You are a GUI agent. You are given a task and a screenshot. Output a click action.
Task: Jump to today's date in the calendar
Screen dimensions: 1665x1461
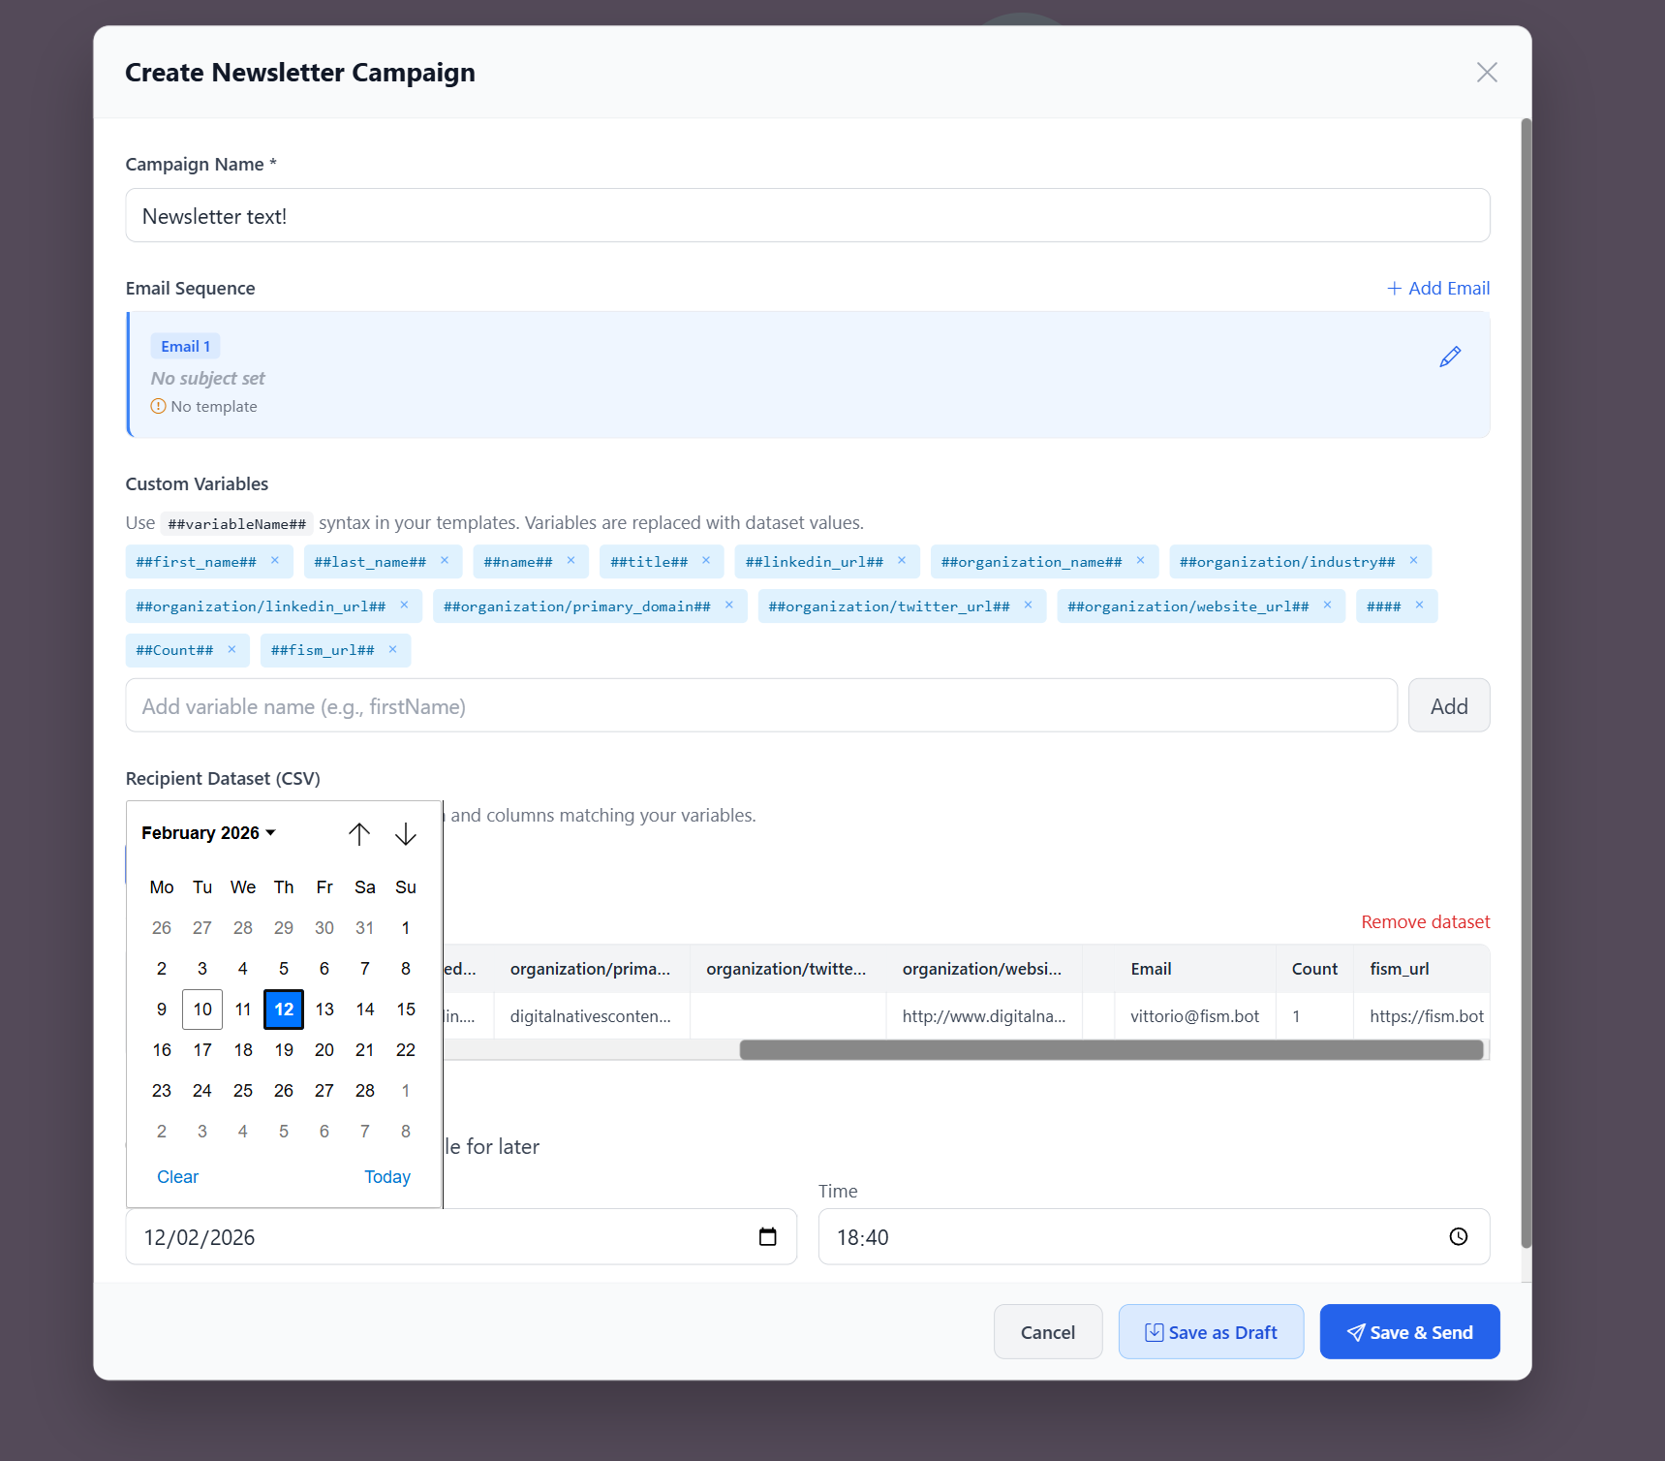(x=386, y=1176)
